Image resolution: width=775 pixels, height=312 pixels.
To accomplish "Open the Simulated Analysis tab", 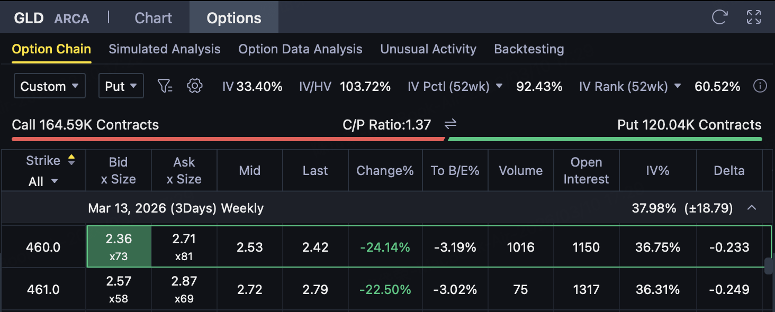I will click(x=164, y=49).
